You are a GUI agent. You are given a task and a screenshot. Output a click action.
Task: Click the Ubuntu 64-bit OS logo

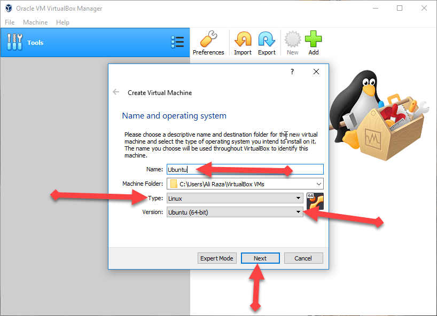tap(315, 202)
